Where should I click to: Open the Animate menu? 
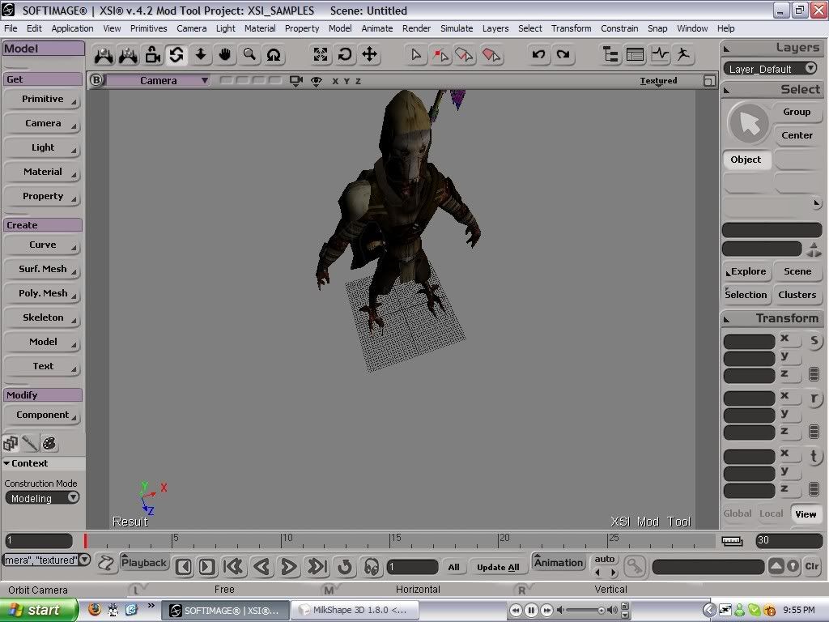377,28
